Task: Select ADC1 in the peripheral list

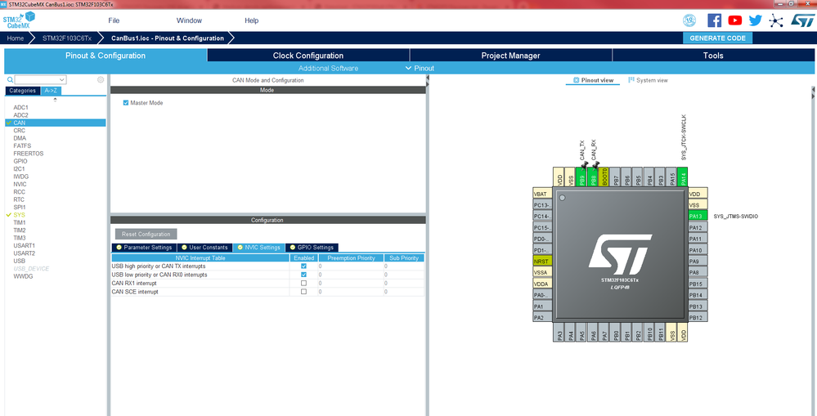Action: [20, 107]
